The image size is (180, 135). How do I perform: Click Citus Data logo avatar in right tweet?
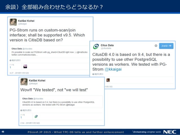(96, 47)
